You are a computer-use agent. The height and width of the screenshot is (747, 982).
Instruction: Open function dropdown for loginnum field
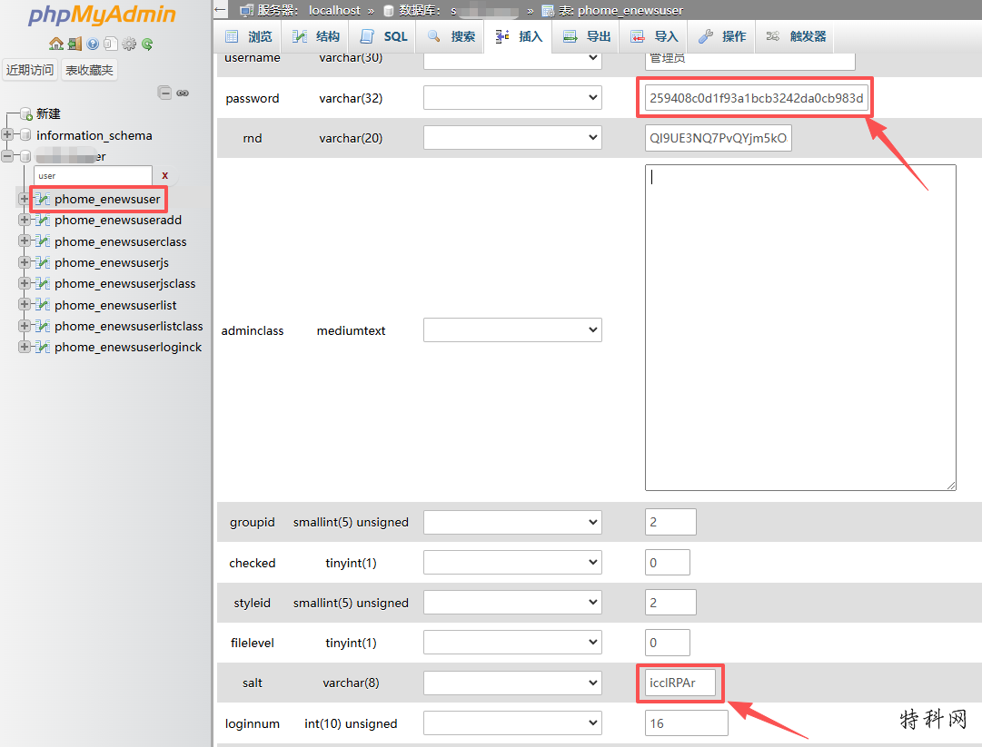pyautogui.click(x=512, y=723)
